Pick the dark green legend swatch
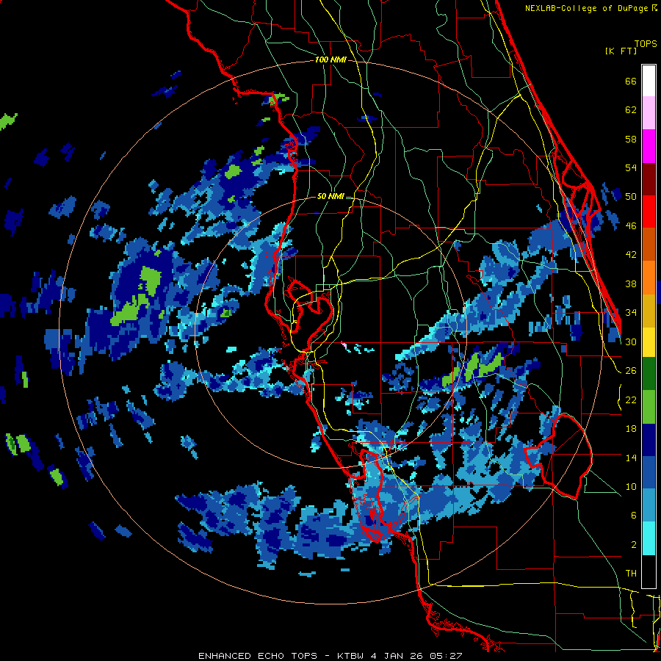This screenshot has width=661, height=661. 649,374
